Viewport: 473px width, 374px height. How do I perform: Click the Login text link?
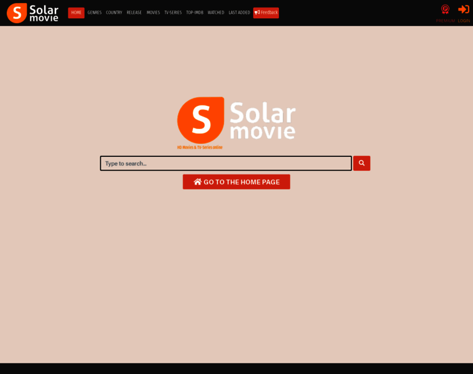464,21
